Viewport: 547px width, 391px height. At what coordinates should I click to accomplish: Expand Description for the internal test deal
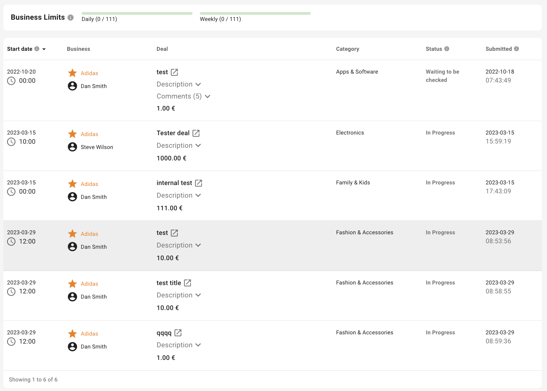tap(179, 195)
